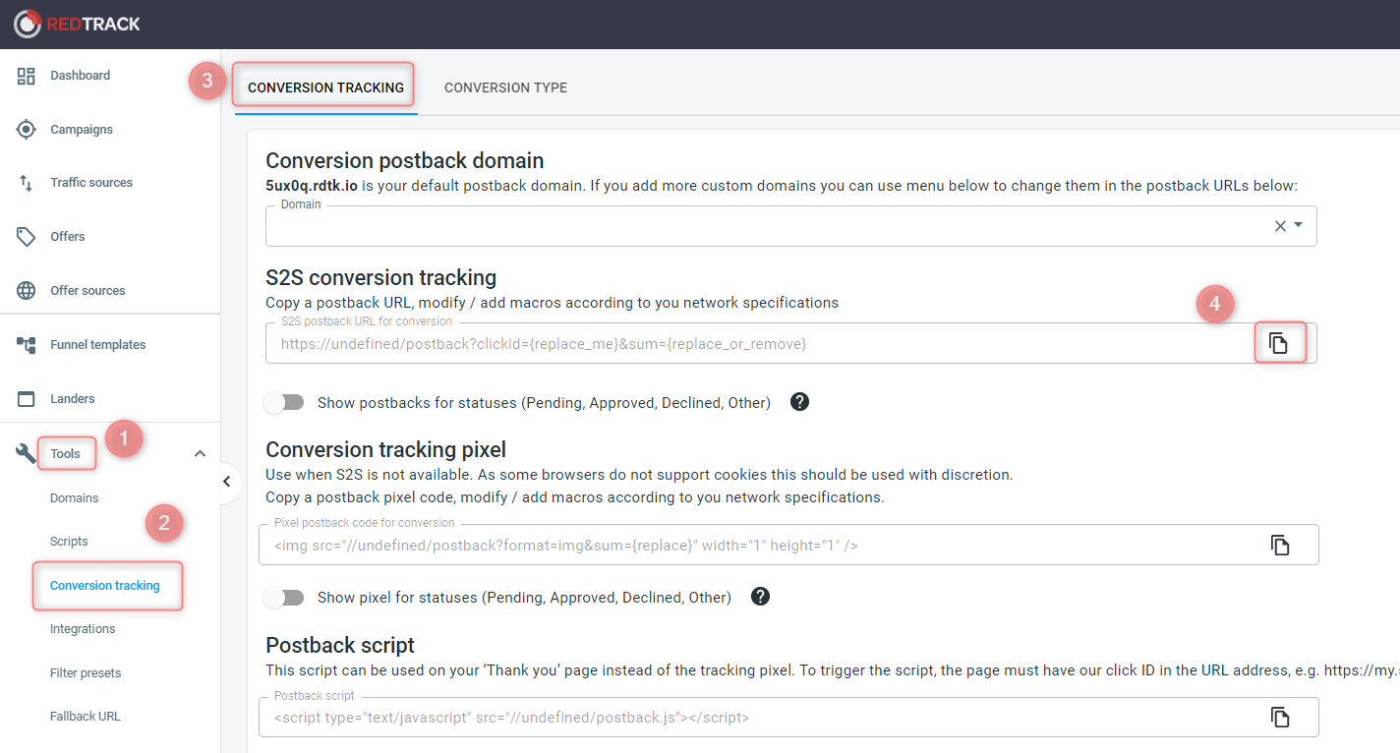Image resolution: width=1400 pixels, height=753 pixels.
Task: Open Domains under Tools
Action: [x=75, y=498]
